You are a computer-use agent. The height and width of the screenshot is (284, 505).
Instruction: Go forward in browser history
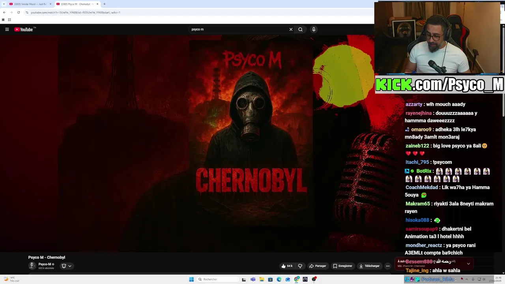pos(11,12)
